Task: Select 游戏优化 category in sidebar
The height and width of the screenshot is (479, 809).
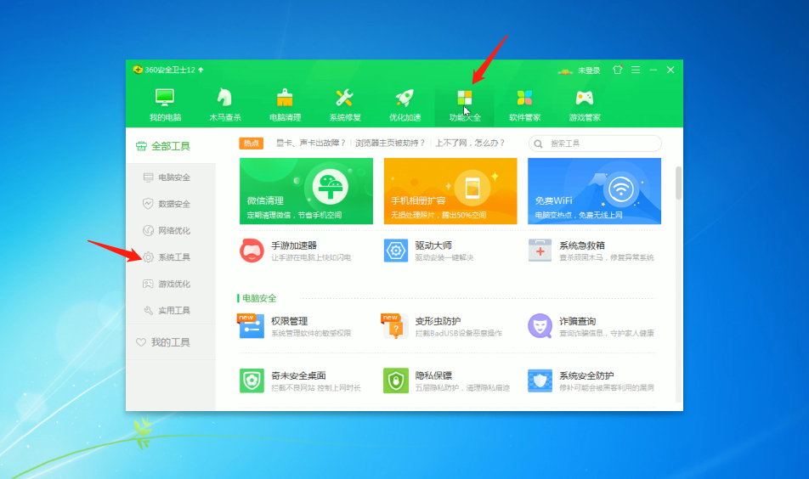Action: [171, 285]
